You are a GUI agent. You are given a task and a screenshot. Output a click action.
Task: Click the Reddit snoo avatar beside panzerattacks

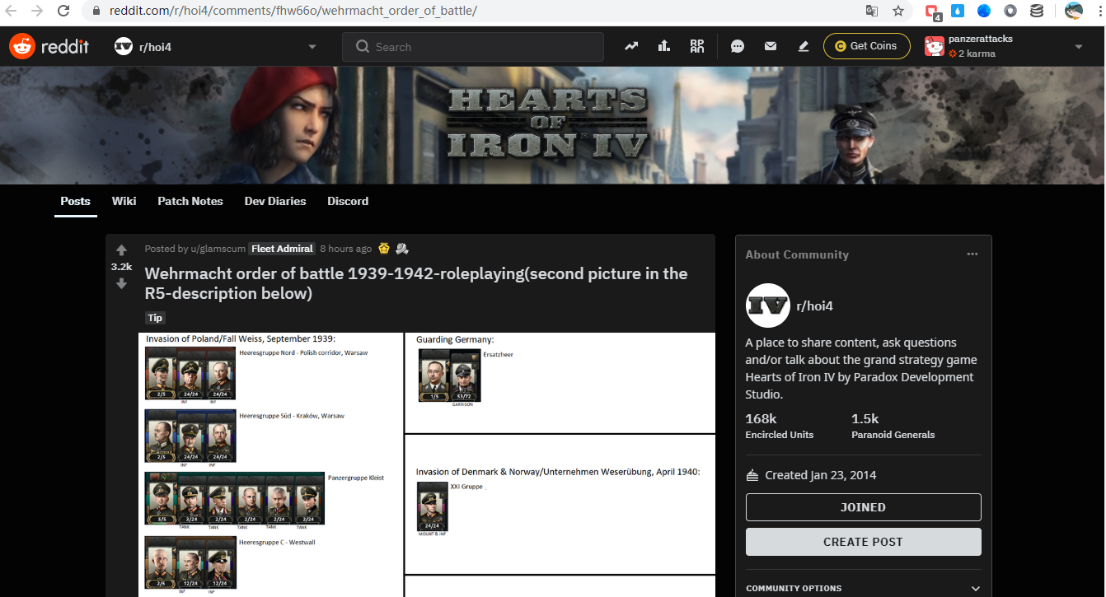[934, 46]
